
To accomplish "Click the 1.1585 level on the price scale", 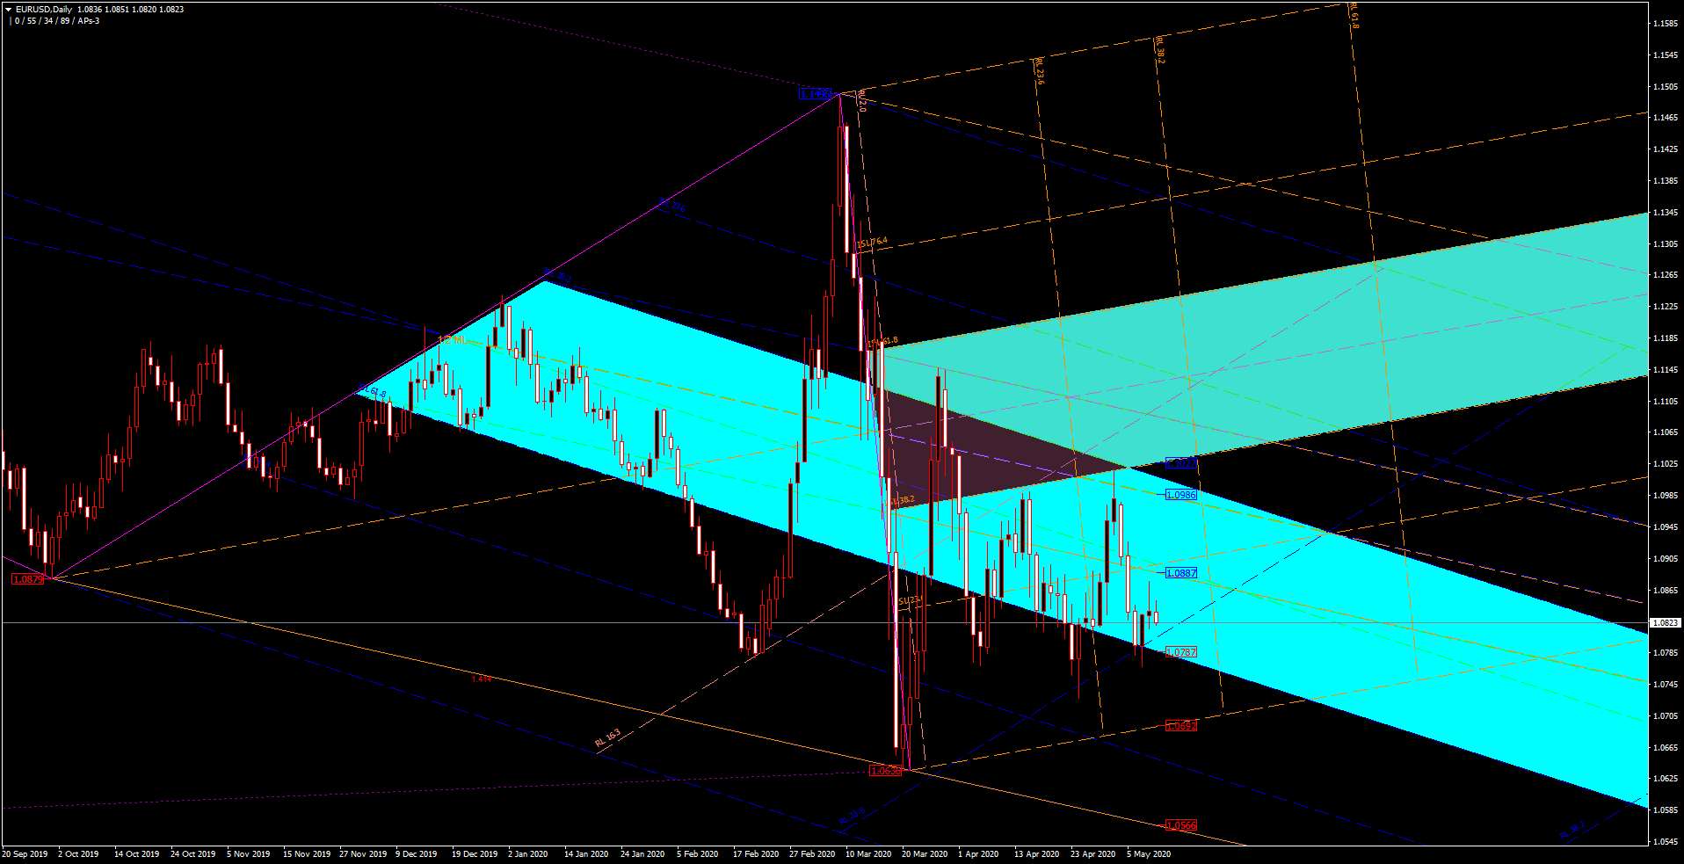I will [1666, 24].
